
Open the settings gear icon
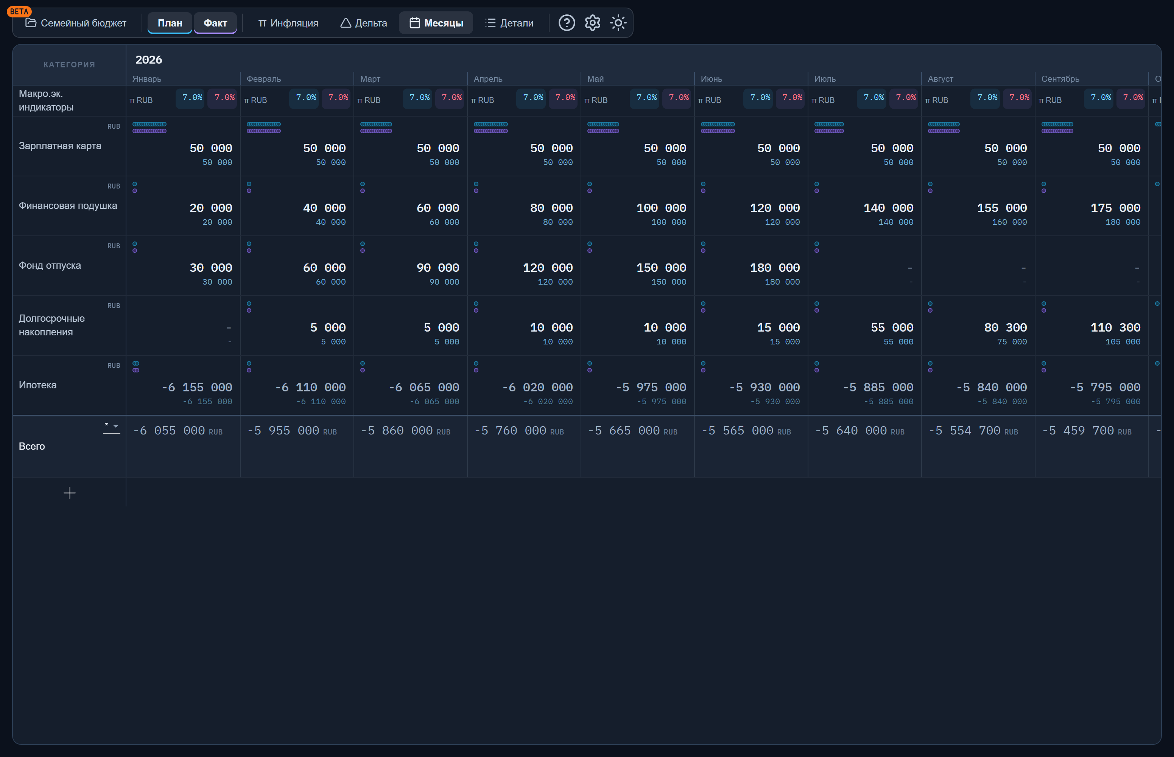pos(592,23)
